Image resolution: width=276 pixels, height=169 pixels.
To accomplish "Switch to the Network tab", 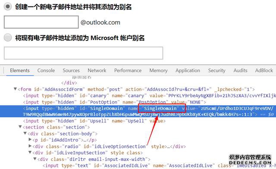I will (97, 70).
